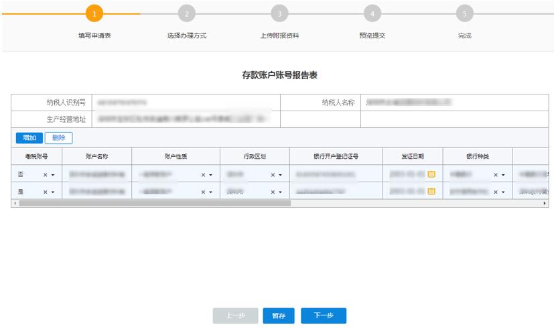Open calendar icon for 发证日期 in 是 row

point(431,192)
